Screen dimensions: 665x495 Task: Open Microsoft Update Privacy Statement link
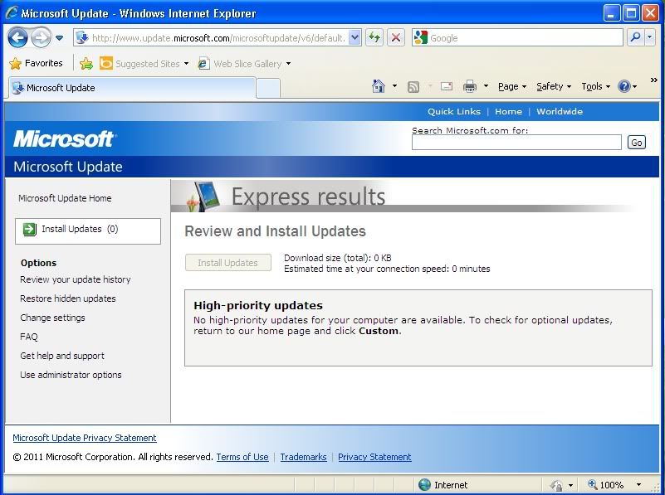[x=85, y=438]
